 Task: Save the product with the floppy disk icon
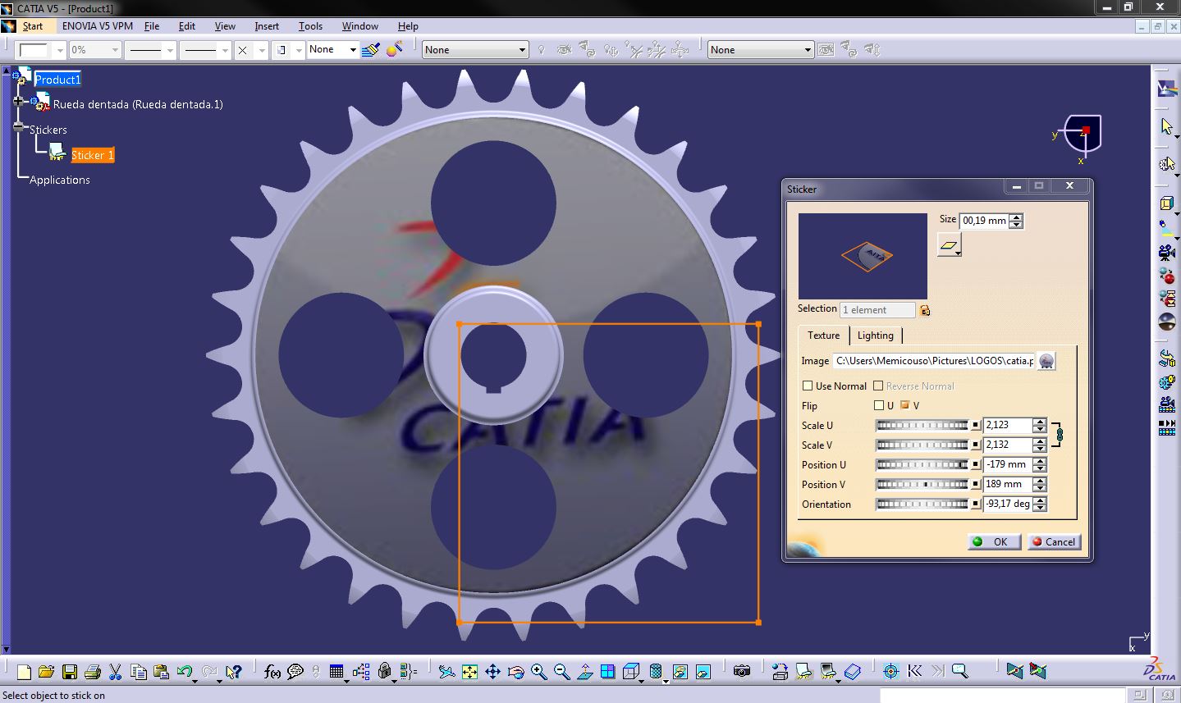click(69, 672)
